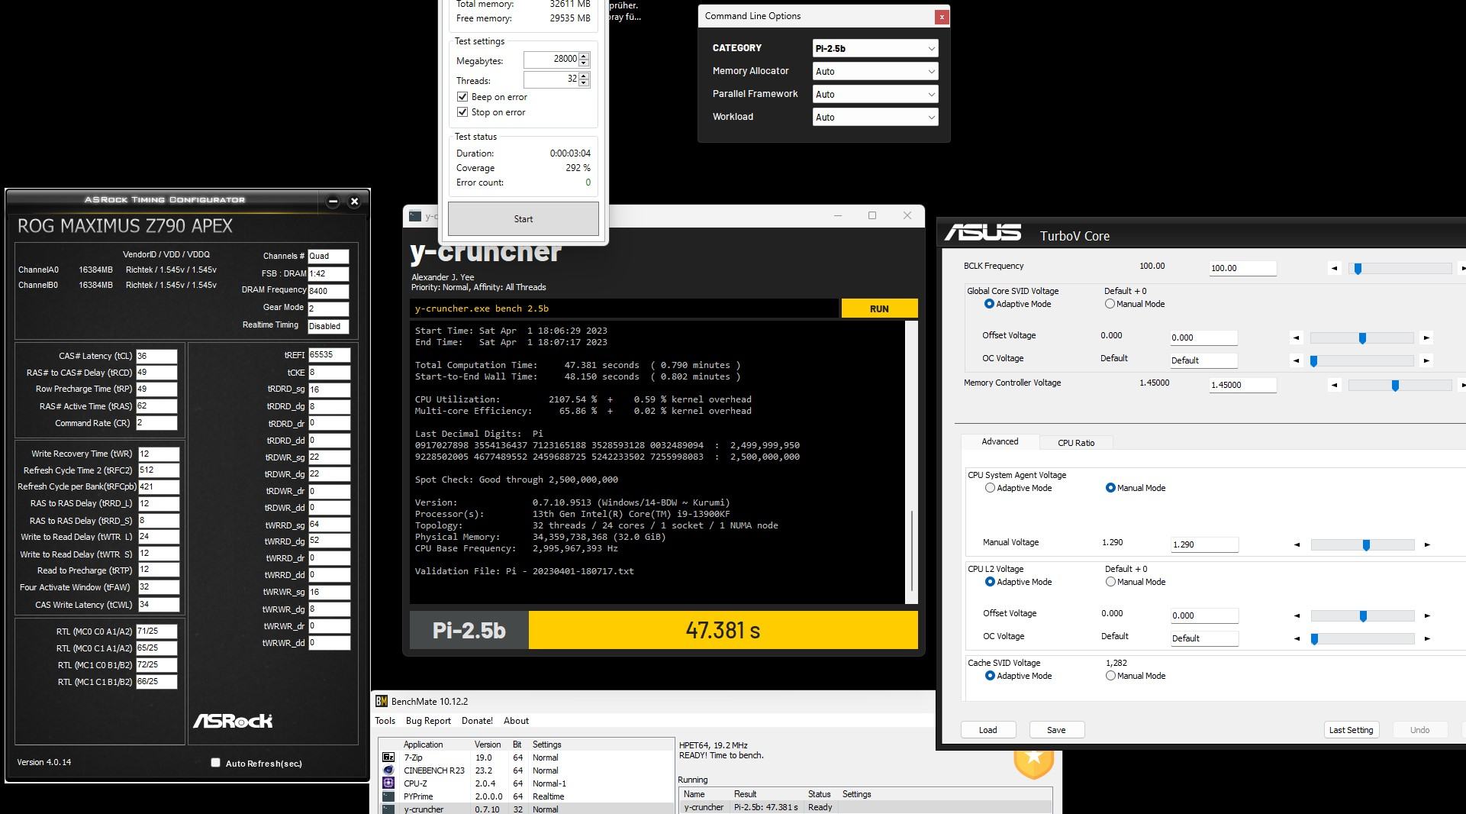The height and width of the screenshot is (814, 1466).
Task: Select CPU-Z icon in BenchMate list
Action: pyautogui.click(x=388, y=783)
